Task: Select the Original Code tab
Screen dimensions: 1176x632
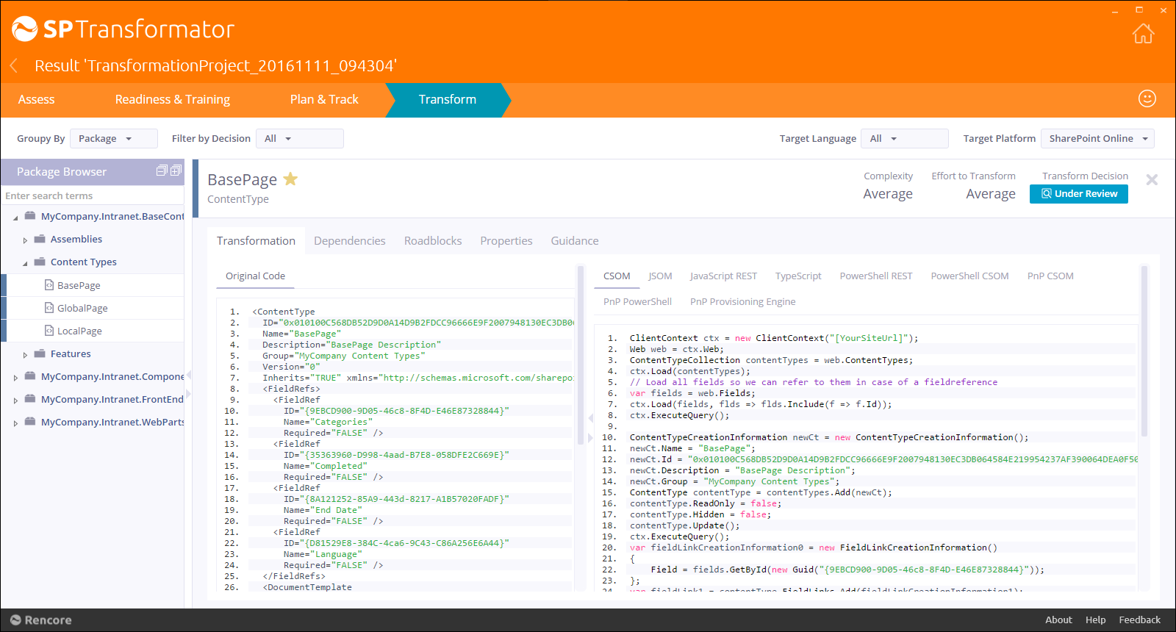Action: click(255, 276)
